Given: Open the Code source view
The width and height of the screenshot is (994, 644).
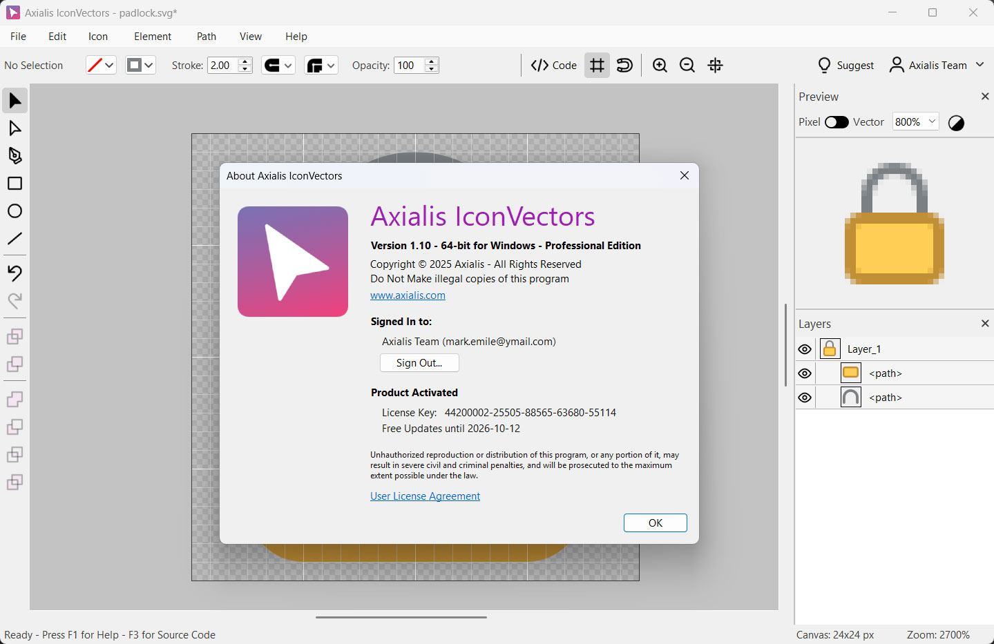Looking at the screenshot, I should click(x=554, y=66).
